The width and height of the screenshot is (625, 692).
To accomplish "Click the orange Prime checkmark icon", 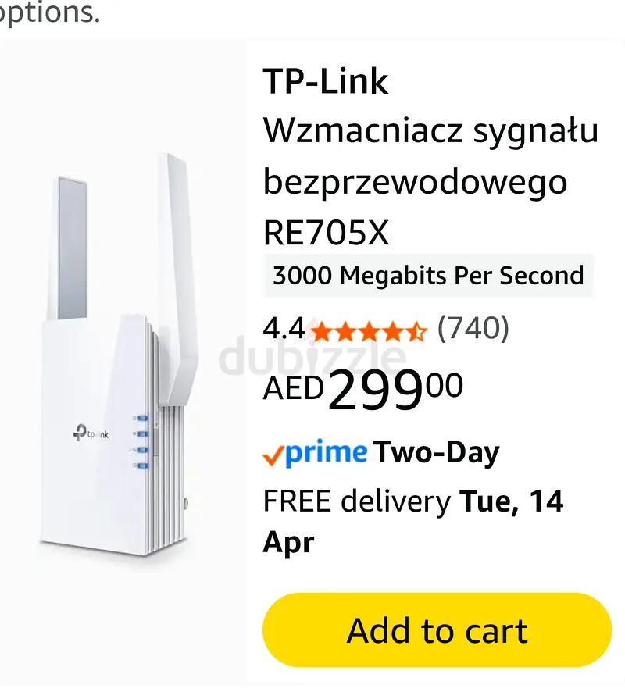I will (x=273, y=456).
